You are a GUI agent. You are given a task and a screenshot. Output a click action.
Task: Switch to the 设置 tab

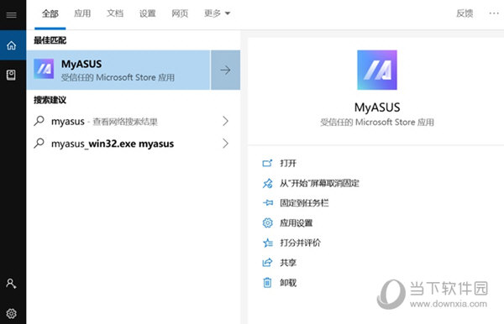point(148,13)
